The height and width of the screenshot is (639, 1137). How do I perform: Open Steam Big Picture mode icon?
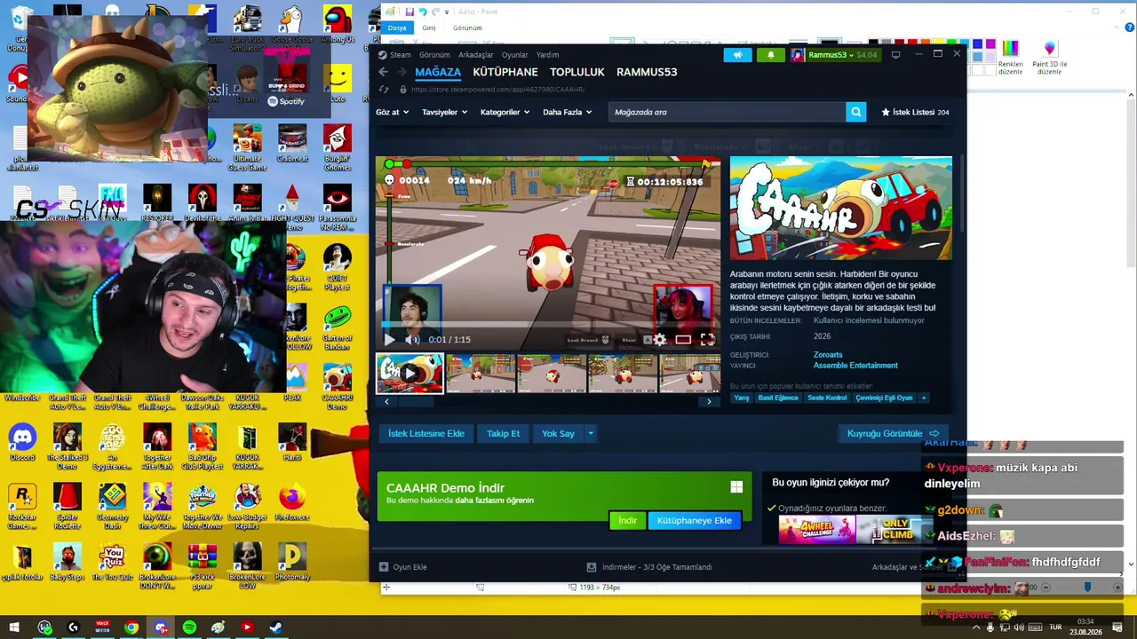click(895, 55)
